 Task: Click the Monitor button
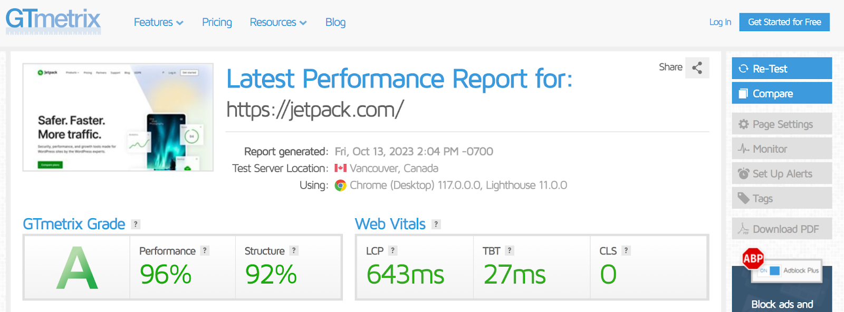coord(782,149)
